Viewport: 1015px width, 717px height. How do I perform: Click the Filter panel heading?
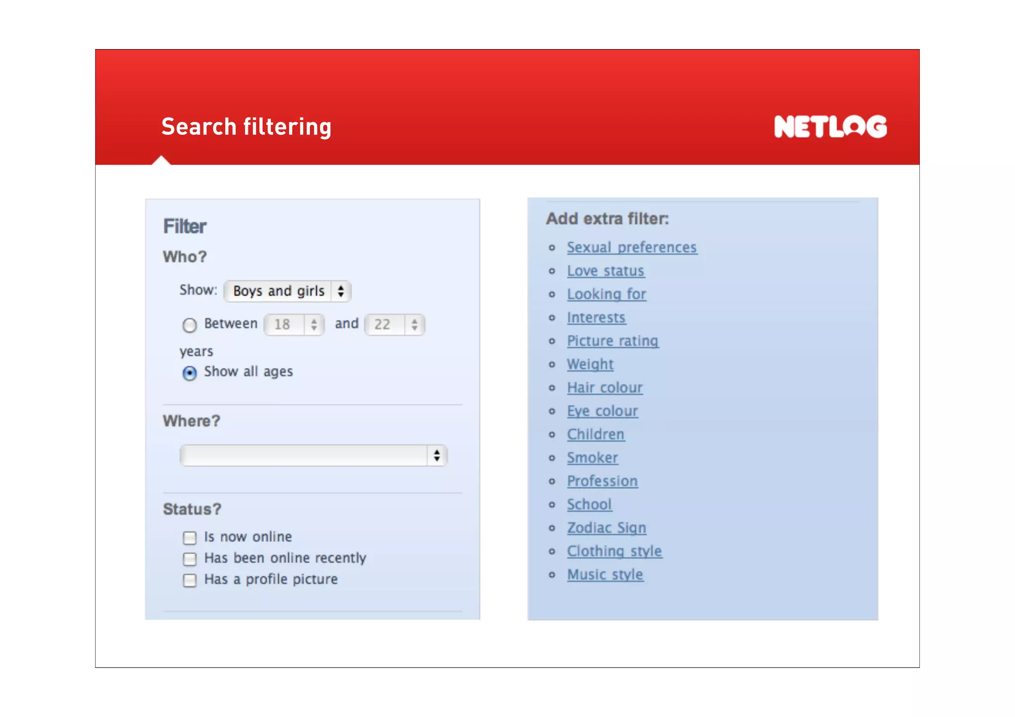(184, 226)
